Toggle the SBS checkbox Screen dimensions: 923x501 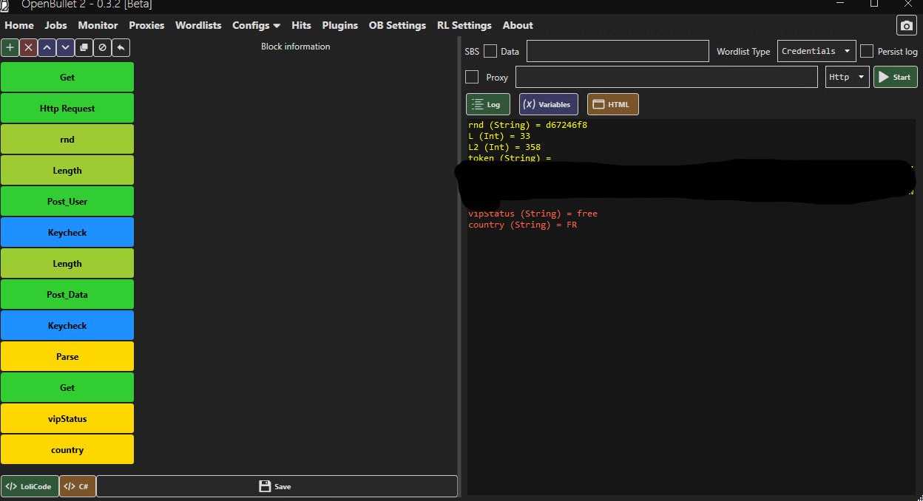(x=490, y=51)
